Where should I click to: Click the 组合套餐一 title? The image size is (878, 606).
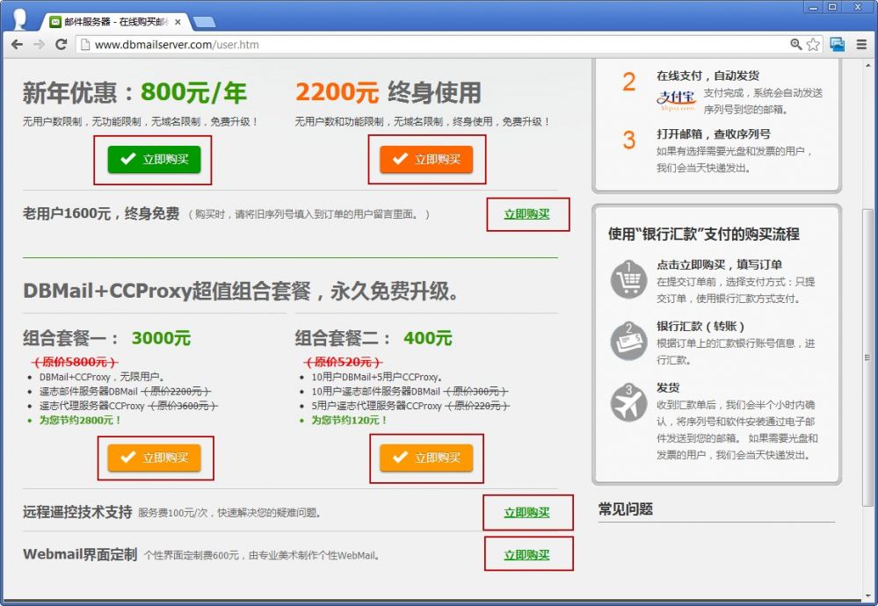[x=70, y=338]
